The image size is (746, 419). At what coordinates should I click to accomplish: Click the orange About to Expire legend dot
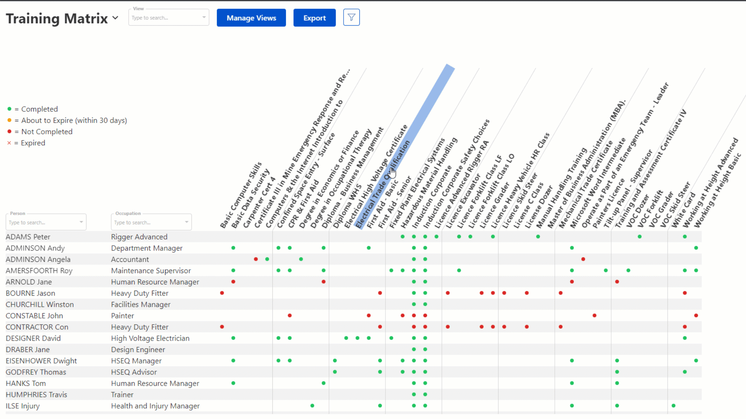[x=9, y=120]
